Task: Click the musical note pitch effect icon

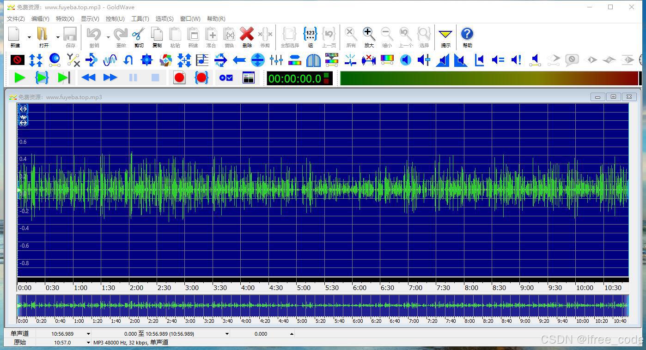Action: click(x=202, y=60)
